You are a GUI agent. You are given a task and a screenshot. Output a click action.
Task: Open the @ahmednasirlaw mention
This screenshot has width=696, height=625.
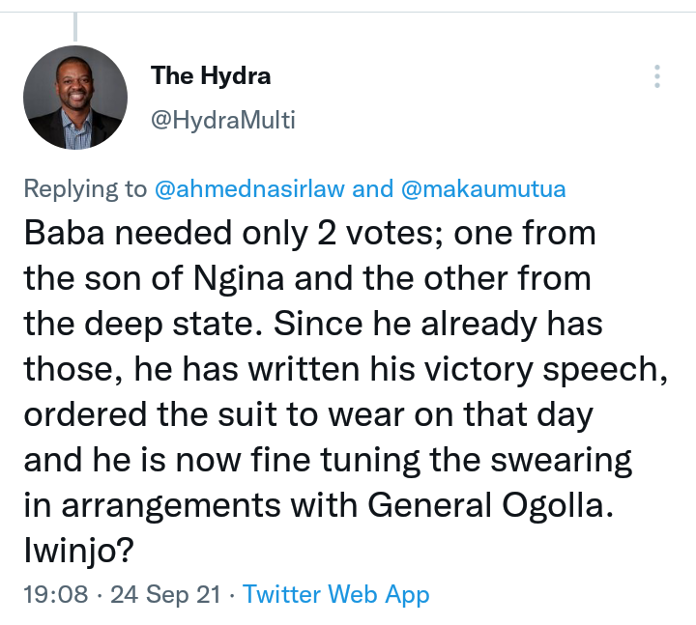pos(249,188)
